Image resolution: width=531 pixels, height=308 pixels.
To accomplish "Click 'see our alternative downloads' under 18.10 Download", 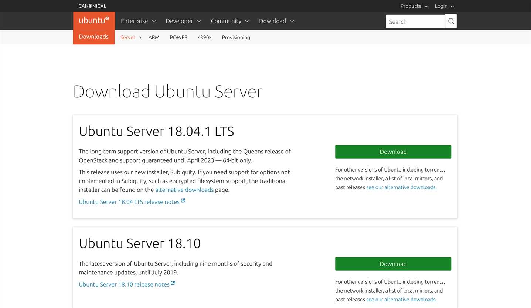I will 401,300.
